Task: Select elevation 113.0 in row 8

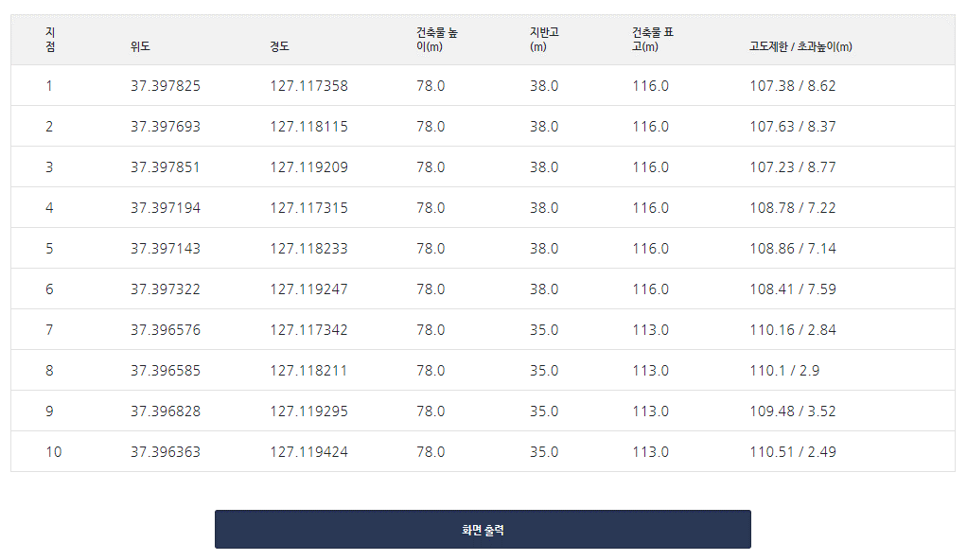Action: (650, 371)
